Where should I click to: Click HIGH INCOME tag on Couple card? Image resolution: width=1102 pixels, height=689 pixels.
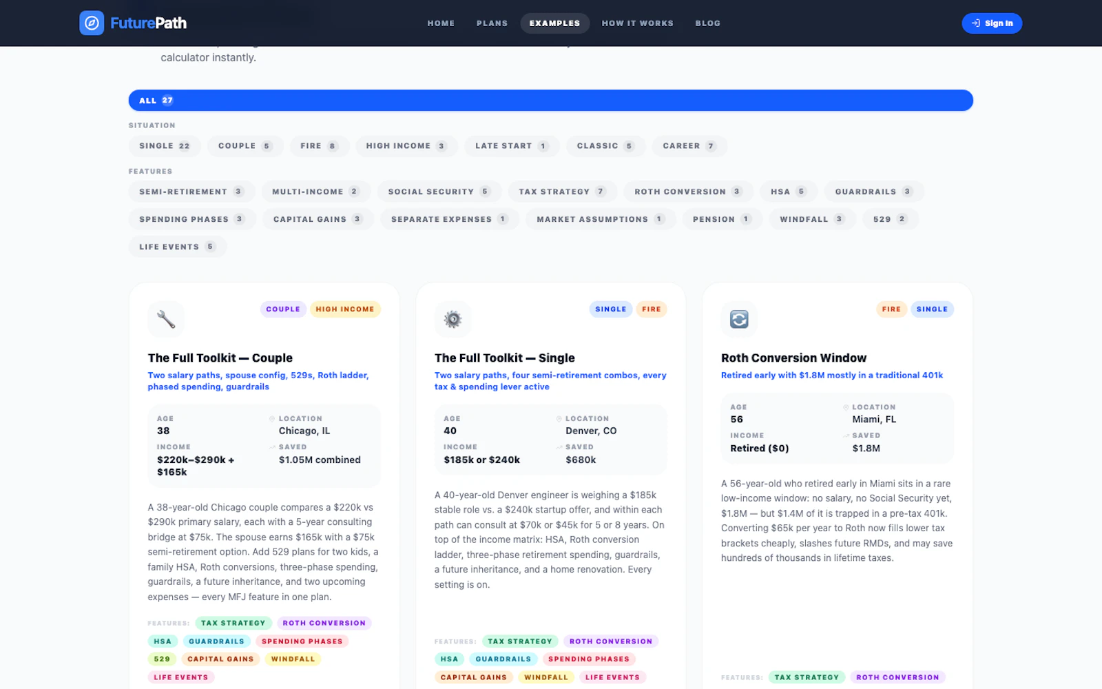(x=345, y=309)
